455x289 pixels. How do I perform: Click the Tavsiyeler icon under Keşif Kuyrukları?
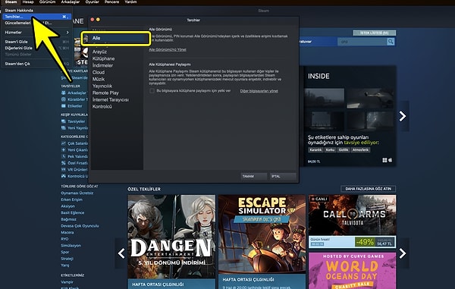(63, 121)
